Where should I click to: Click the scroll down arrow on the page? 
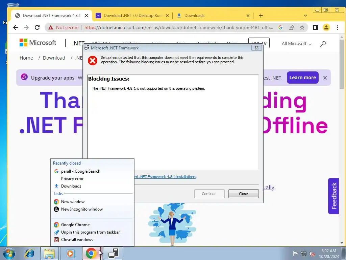[x=342, y=243]
